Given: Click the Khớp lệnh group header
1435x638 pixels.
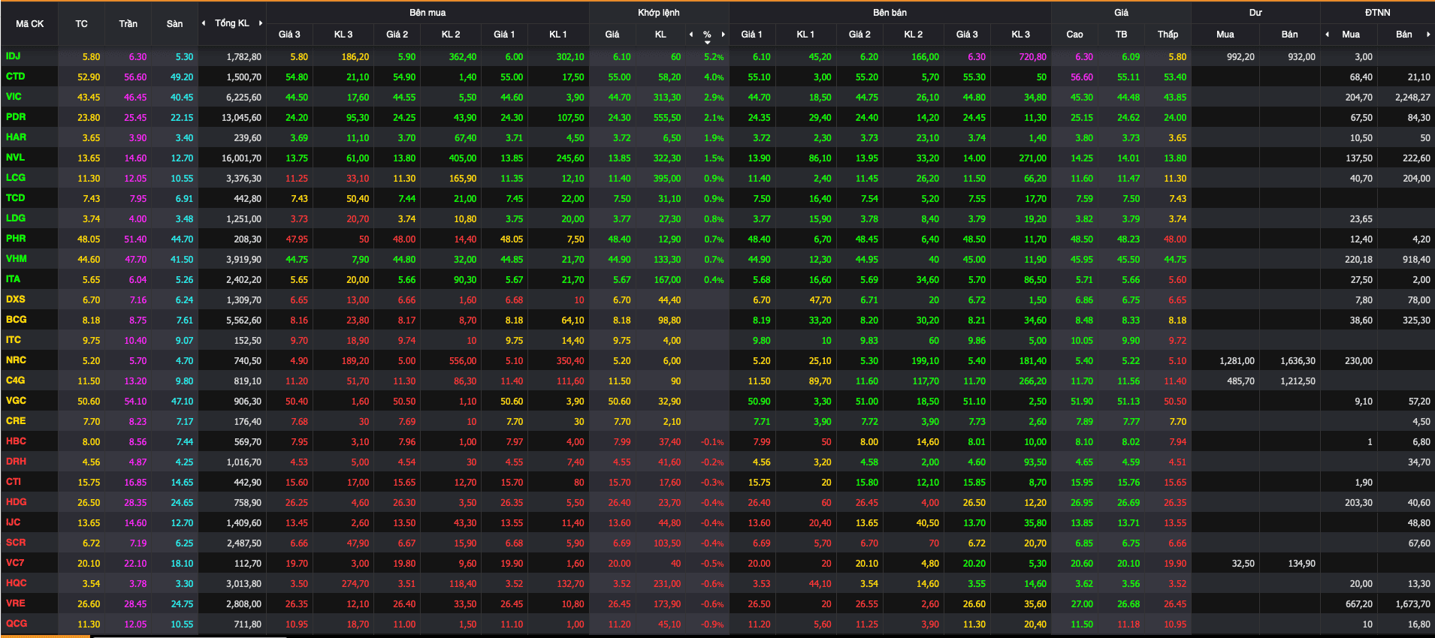Looking at the screenshot, I should click(x=659, y=13).
